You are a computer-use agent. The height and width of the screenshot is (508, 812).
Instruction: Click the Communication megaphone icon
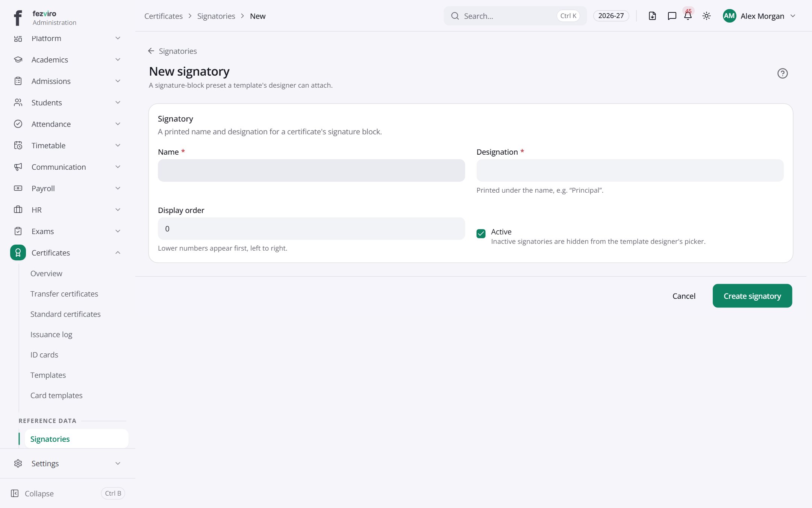pos(18,167)
